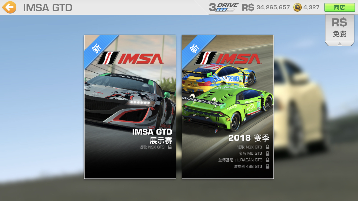Viewport: 358px width, 201px height.
Task: Click the lock icon next to 宝马 M6 GT3
Action: pos(267,153)
